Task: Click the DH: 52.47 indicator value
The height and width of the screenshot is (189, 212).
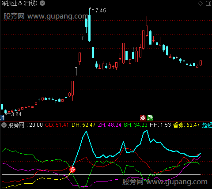Action: coord(83,125)
